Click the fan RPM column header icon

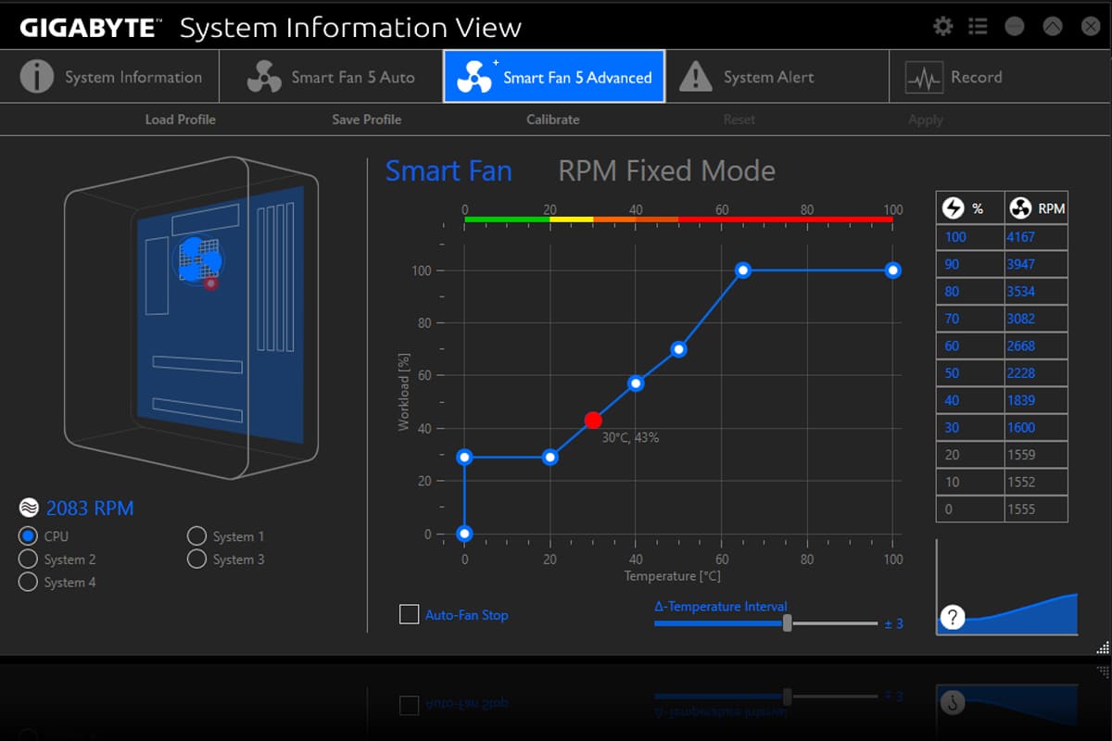coord(1021,207)
